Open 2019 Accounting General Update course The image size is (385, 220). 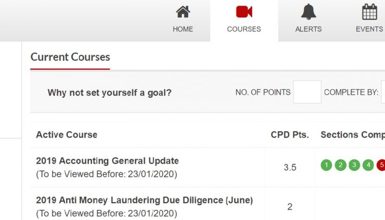coord(107,161)
